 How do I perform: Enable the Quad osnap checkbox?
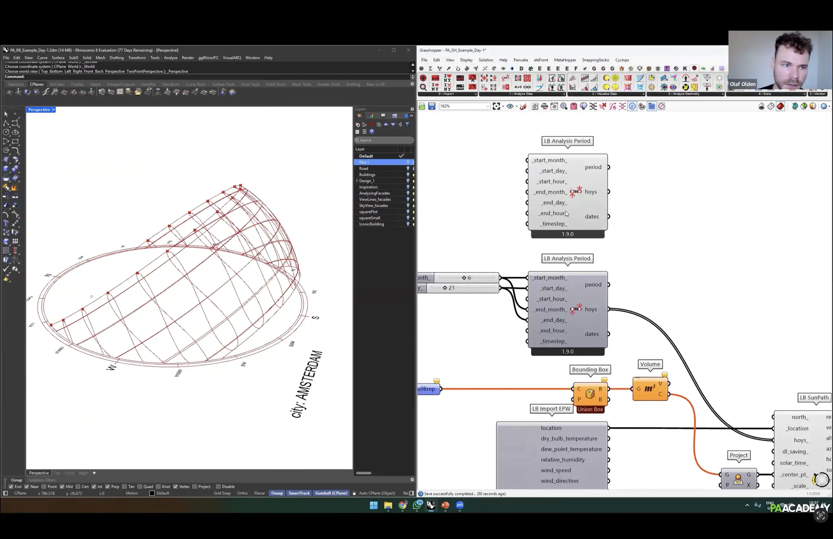point(140,487)
